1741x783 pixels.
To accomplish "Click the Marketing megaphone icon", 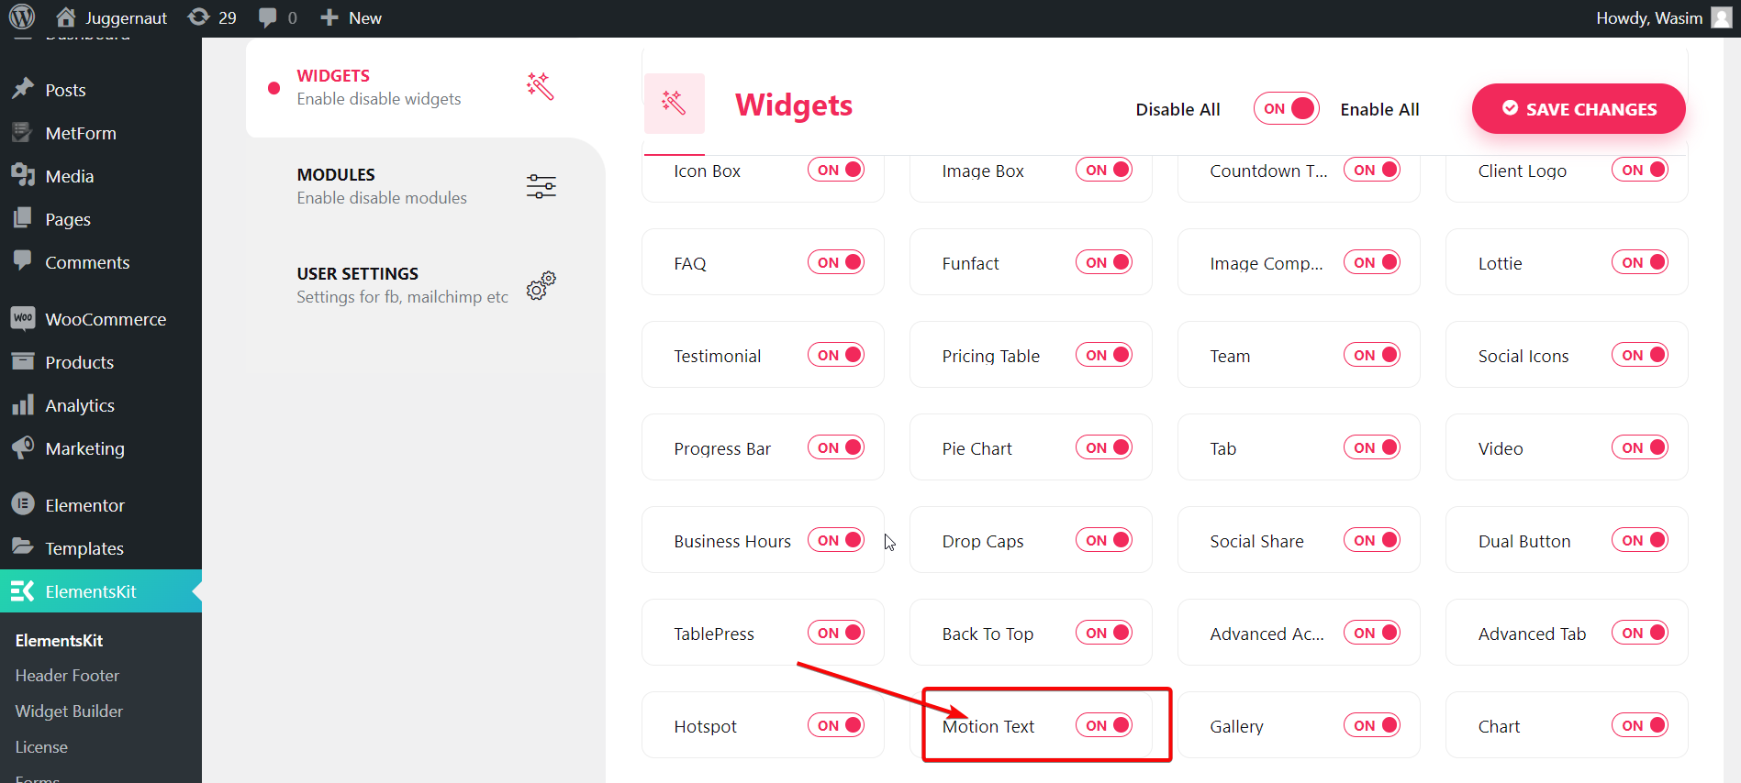I will [x=23, y=447].
